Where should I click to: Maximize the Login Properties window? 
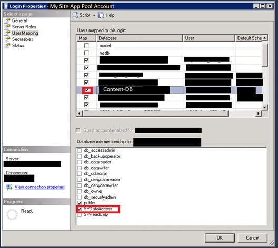[x=263, y=6]
